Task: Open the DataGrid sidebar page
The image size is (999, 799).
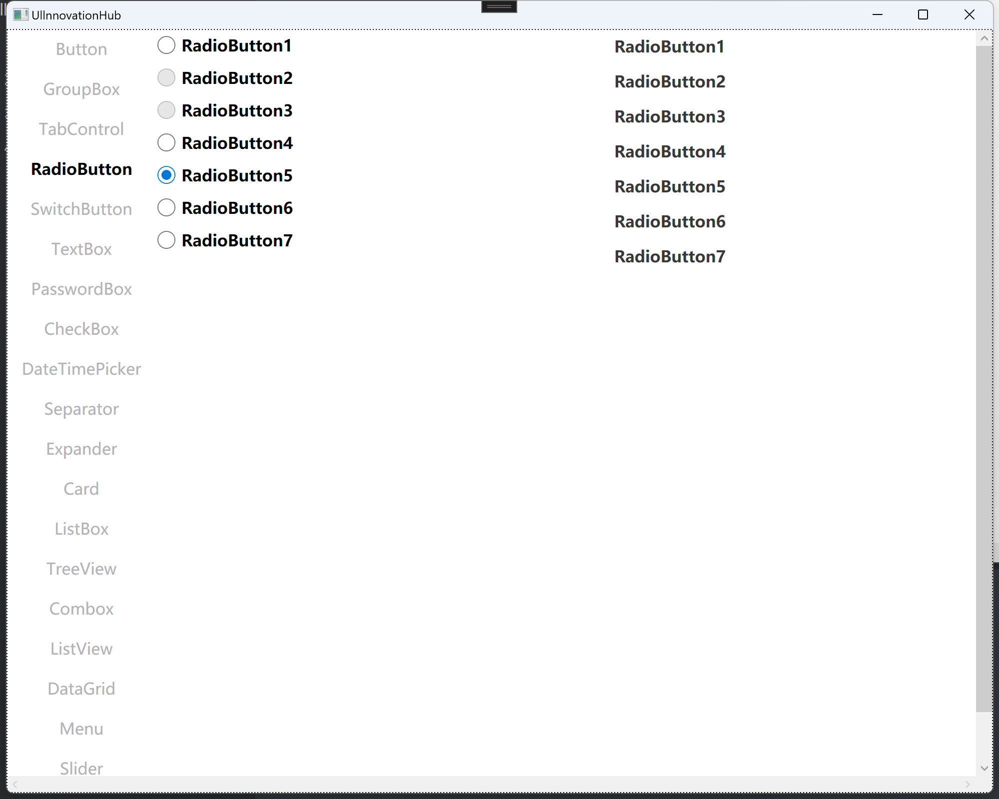Action: 81,689
